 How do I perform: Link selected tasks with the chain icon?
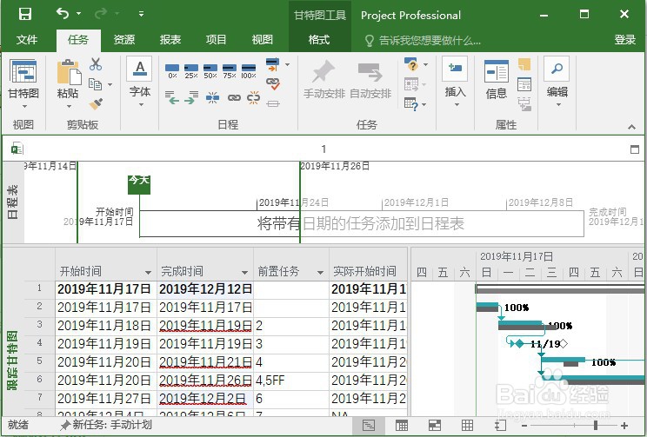234,97
